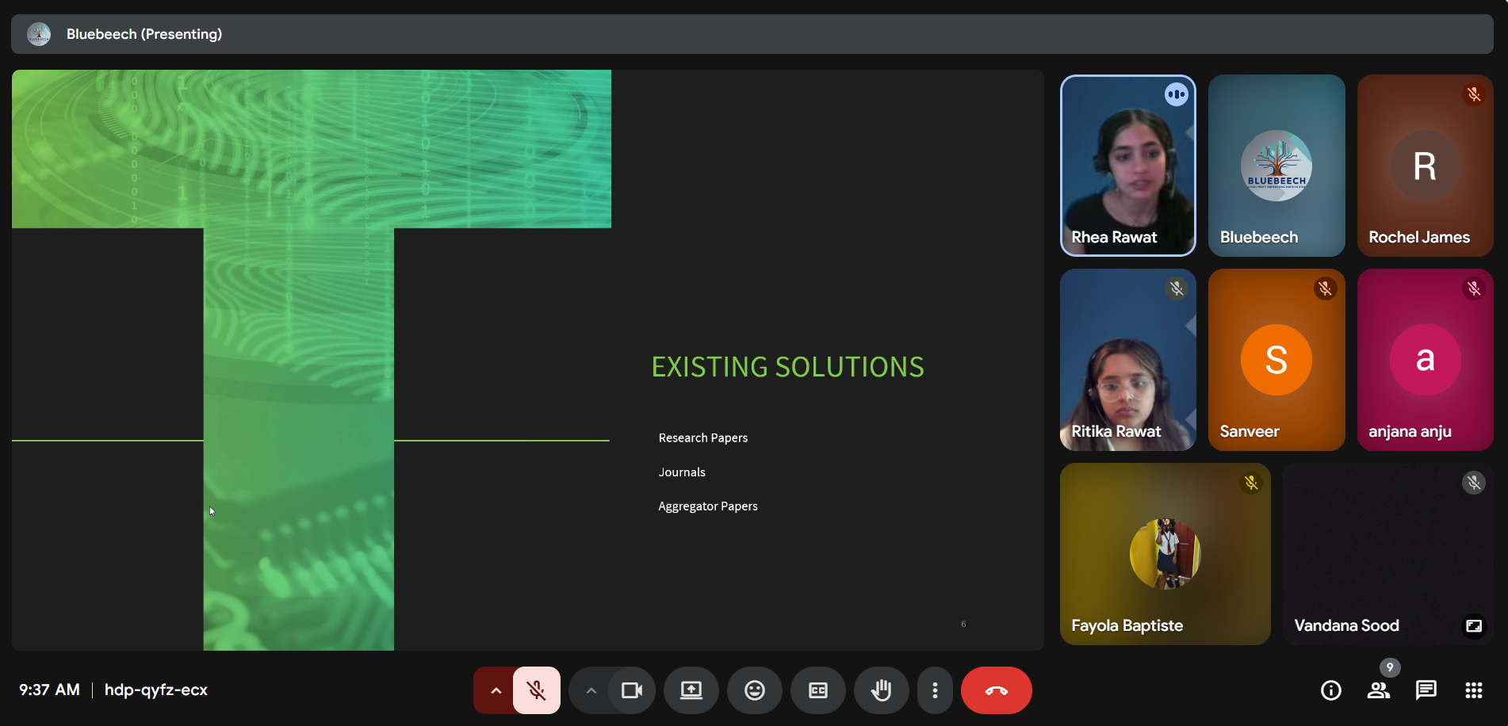1508x726 pixels.
Task: Click picture-in-picture icon on Vandana Sood tile
Action: point(1473,625)
